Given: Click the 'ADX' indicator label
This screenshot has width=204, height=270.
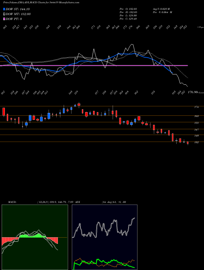Looking at the screenshot, I should pos(78,202).
